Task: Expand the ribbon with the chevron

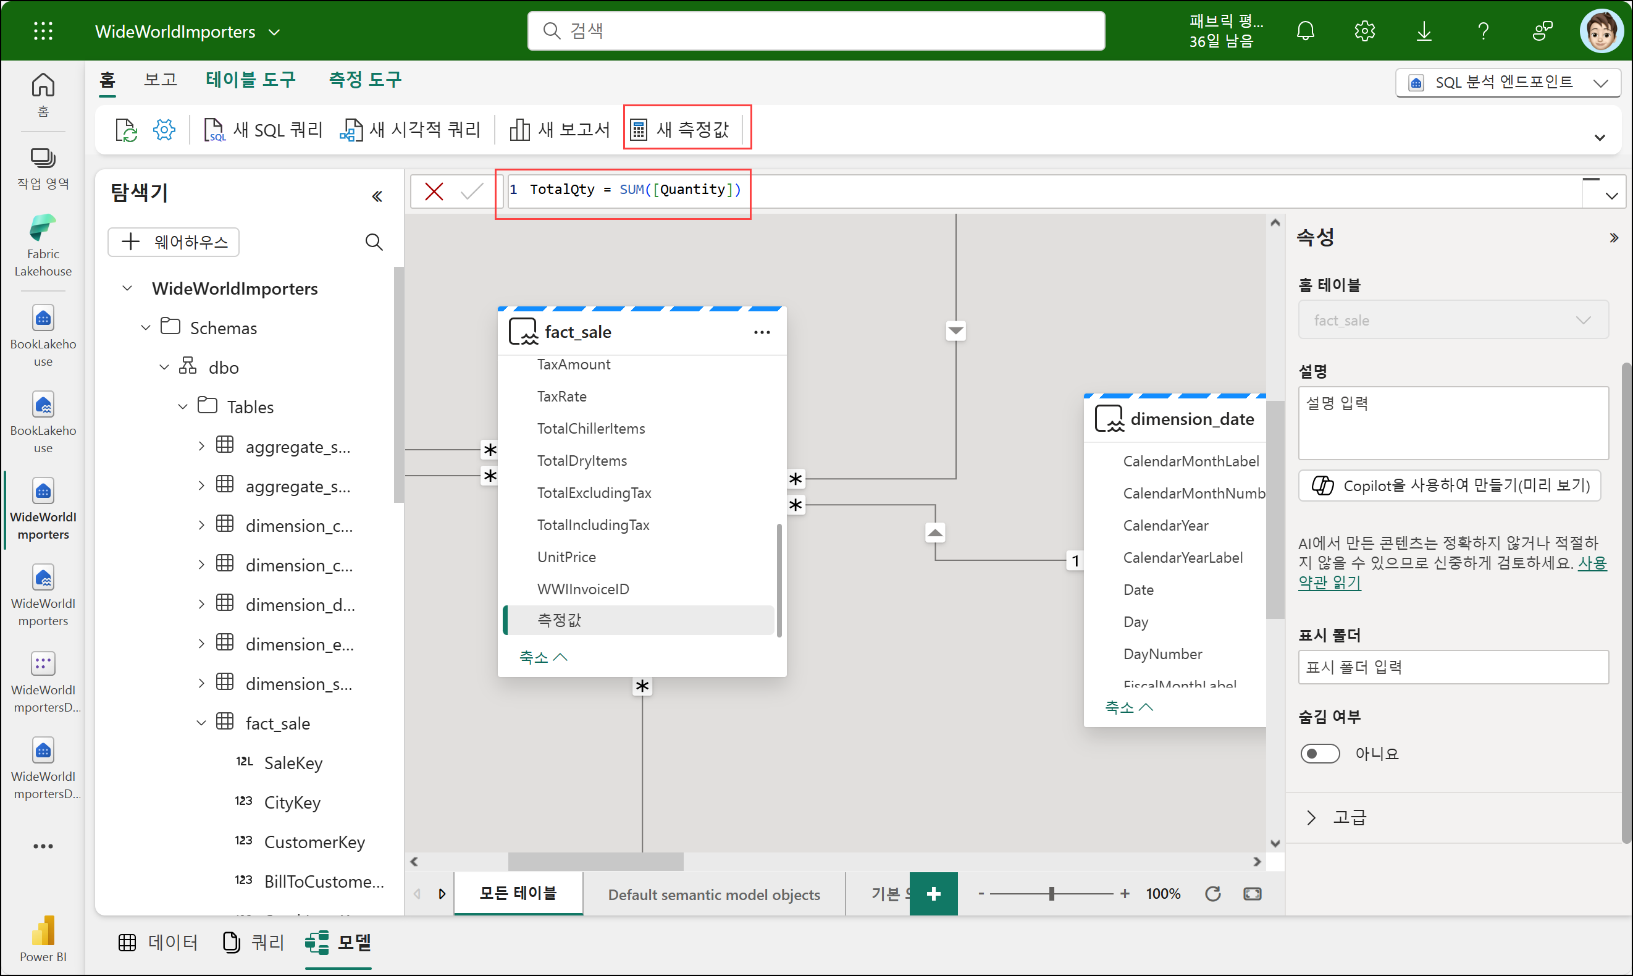Action: coord(1600,138)
